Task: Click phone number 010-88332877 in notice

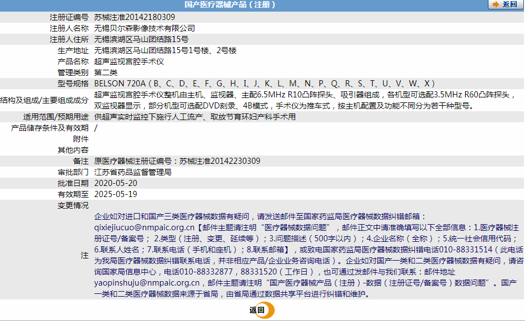Action: (205, 272)
